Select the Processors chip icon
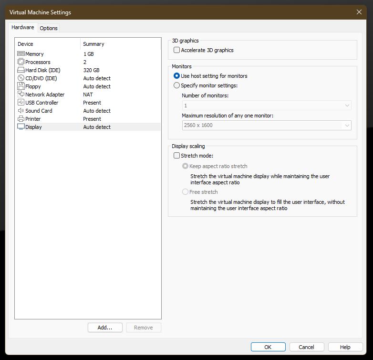Image resolution: width=373 pixels, height=360 pixels. [x=21, y=62]
